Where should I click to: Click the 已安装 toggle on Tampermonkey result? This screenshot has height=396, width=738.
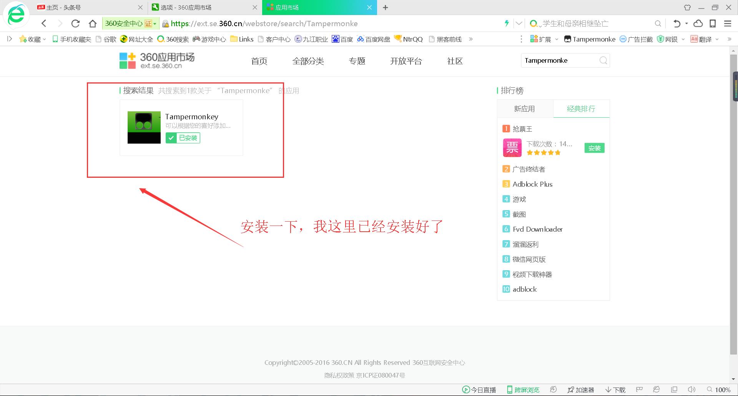183,138
